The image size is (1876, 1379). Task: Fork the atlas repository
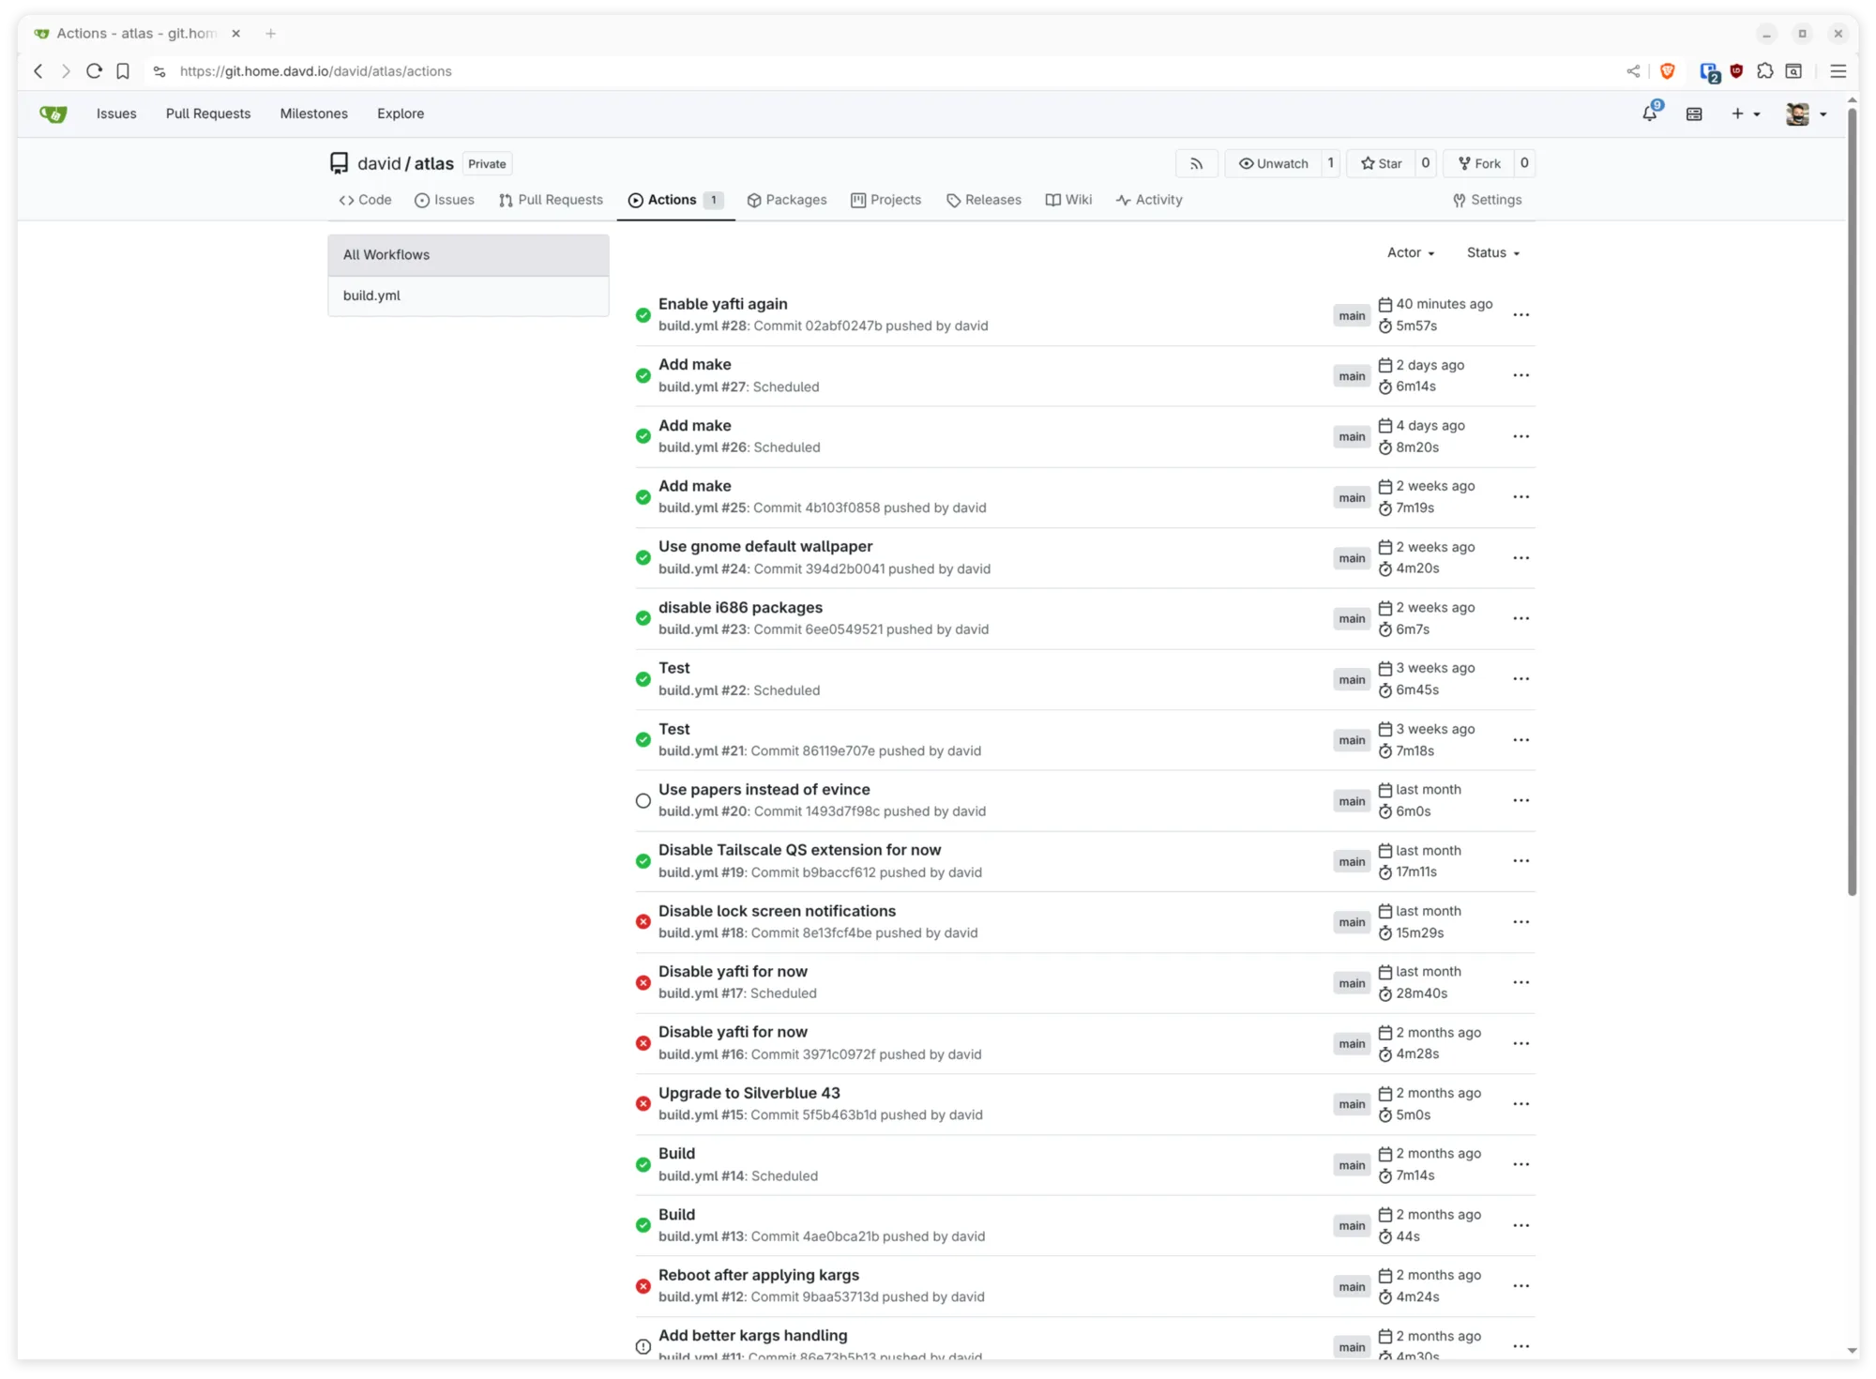pyautogui.click(x=1480, y=163)
